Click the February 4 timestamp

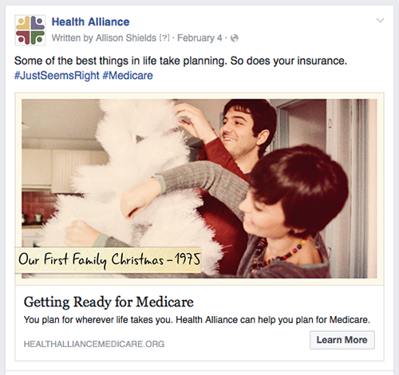click(199, 38)
